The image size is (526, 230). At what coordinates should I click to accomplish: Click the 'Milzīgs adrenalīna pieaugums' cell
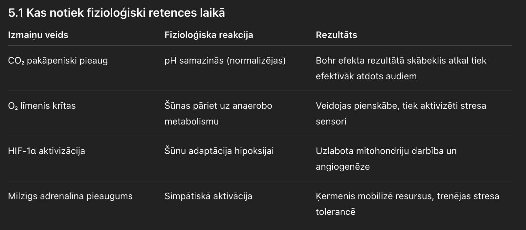(x=70, y=196)
